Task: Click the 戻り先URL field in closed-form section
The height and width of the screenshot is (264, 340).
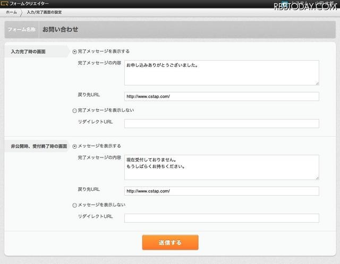Action: 221,191
